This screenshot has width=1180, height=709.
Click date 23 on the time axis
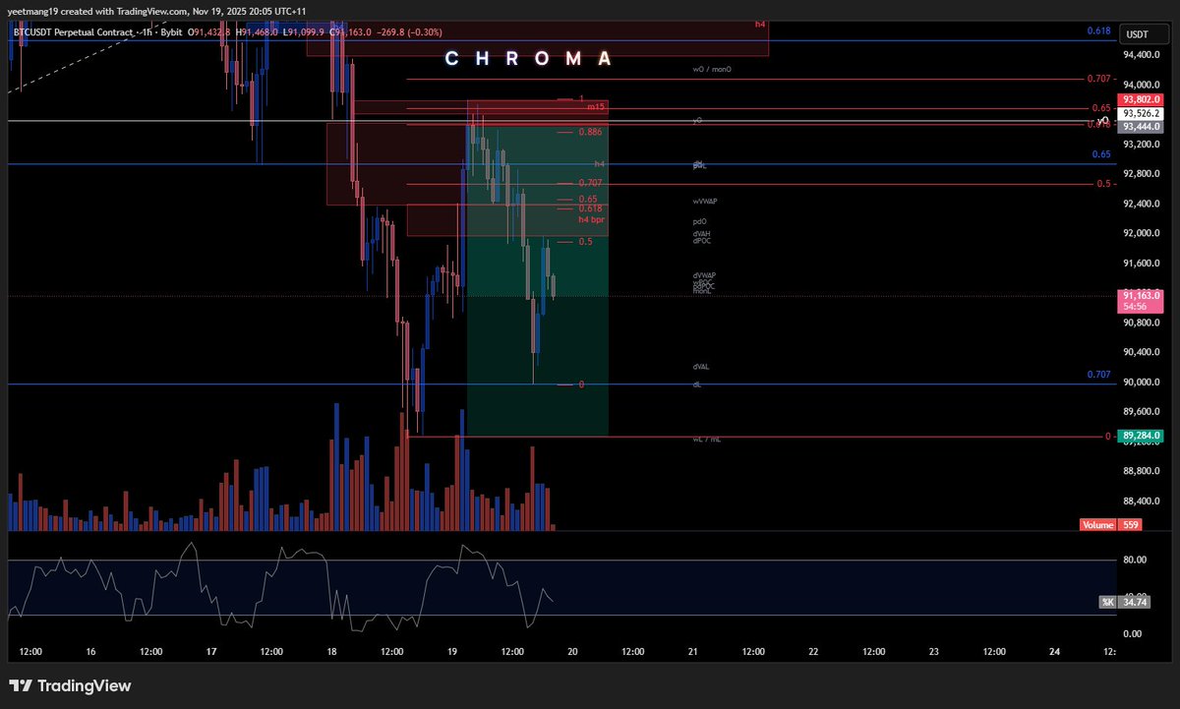(x=934, y=651)
